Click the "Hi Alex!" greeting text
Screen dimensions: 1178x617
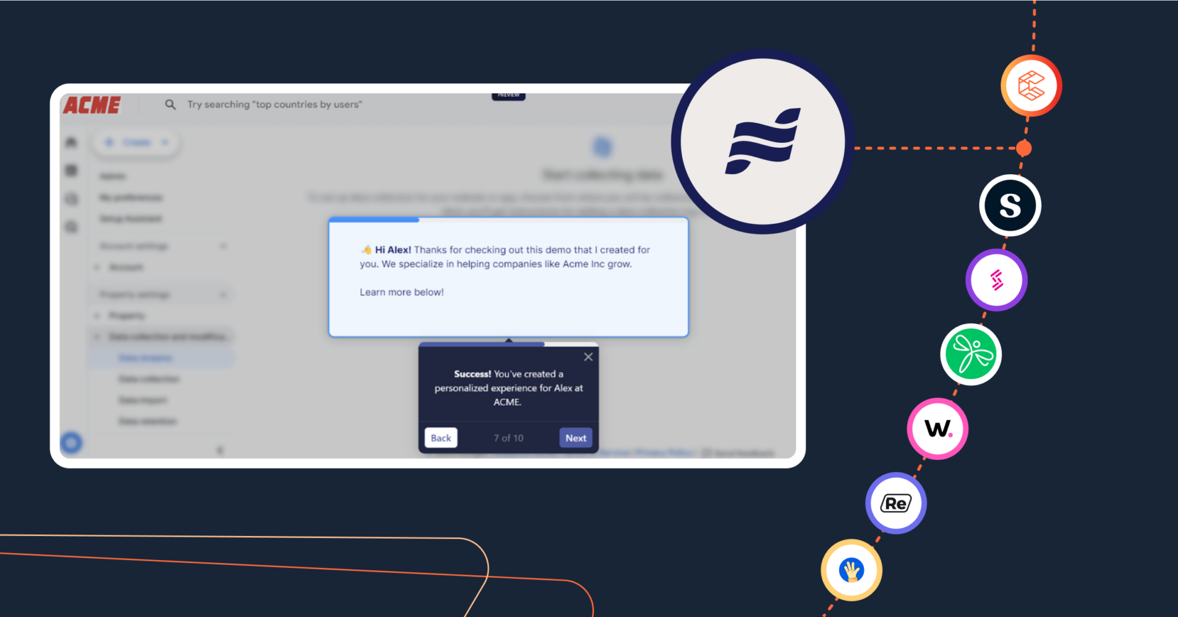tap(393, 250)
